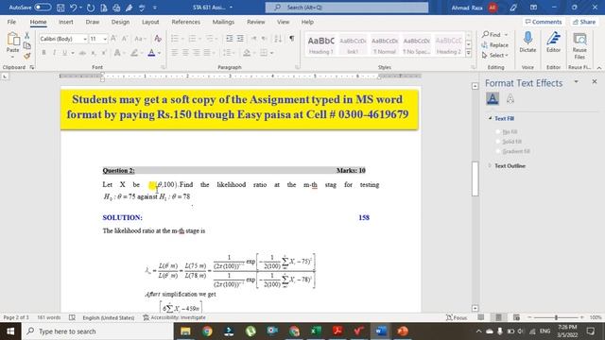Collapse the Text Fill section
The image size is (605, 340).
(x=490, y=118)
